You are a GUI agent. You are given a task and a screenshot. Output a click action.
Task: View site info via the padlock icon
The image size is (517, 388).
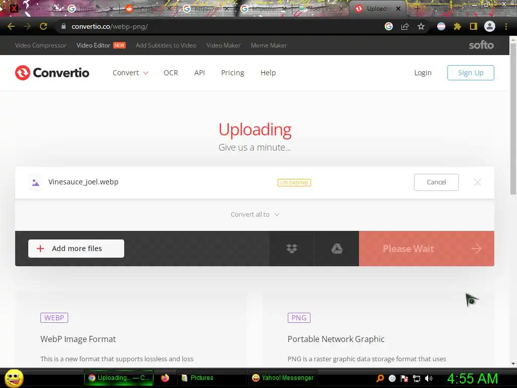(63, 26)
